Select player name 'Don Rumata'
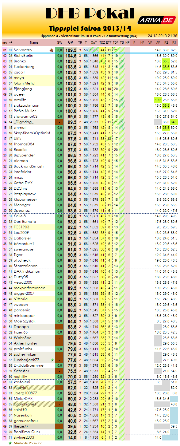This screenshot has width=180, height=446. click(25, 222)
